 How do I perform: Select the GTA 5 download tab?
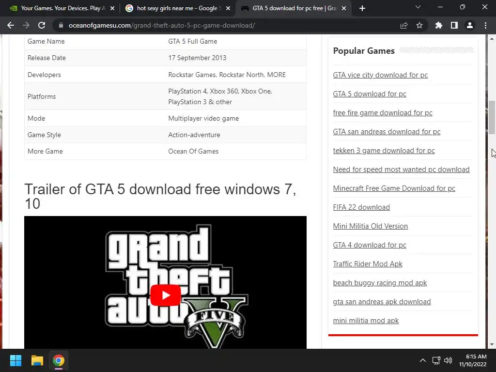(x=293, y=8)
